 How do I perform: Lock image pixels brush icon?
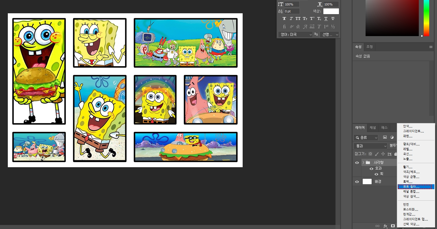[x=377, y=154]
